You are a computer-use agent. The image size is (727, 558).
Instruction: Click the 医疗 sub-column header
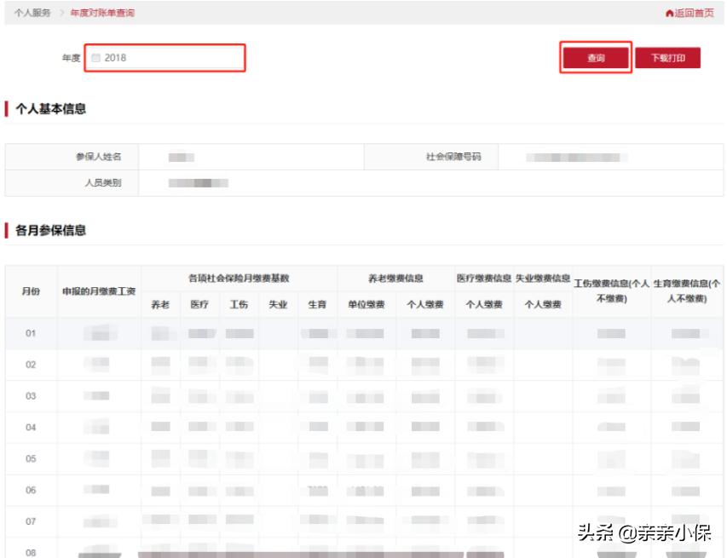point(199,305)
